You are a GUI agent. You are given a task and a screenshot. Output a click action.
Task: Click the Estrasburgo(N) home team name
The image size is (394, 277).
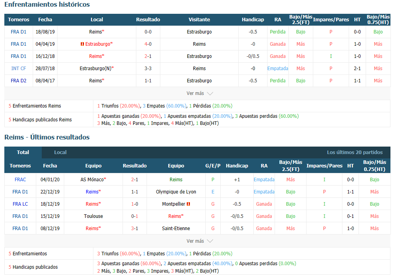click(x=95, y=69)
